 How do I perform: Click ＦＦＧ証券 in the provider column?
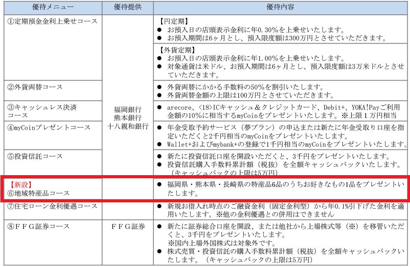coord(127,227)
